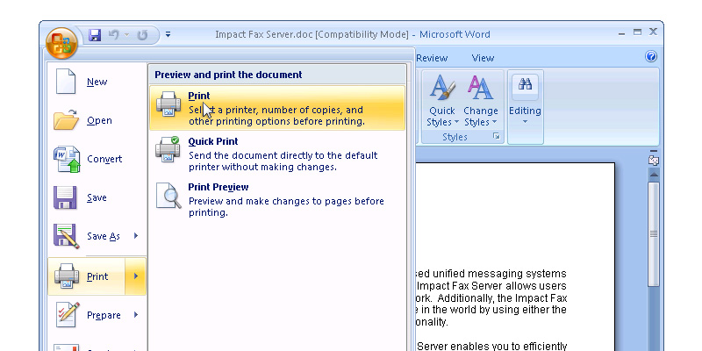702x351 pixels.
Task: Click the Redo icon in title bar
Action: tap(144, 36)
